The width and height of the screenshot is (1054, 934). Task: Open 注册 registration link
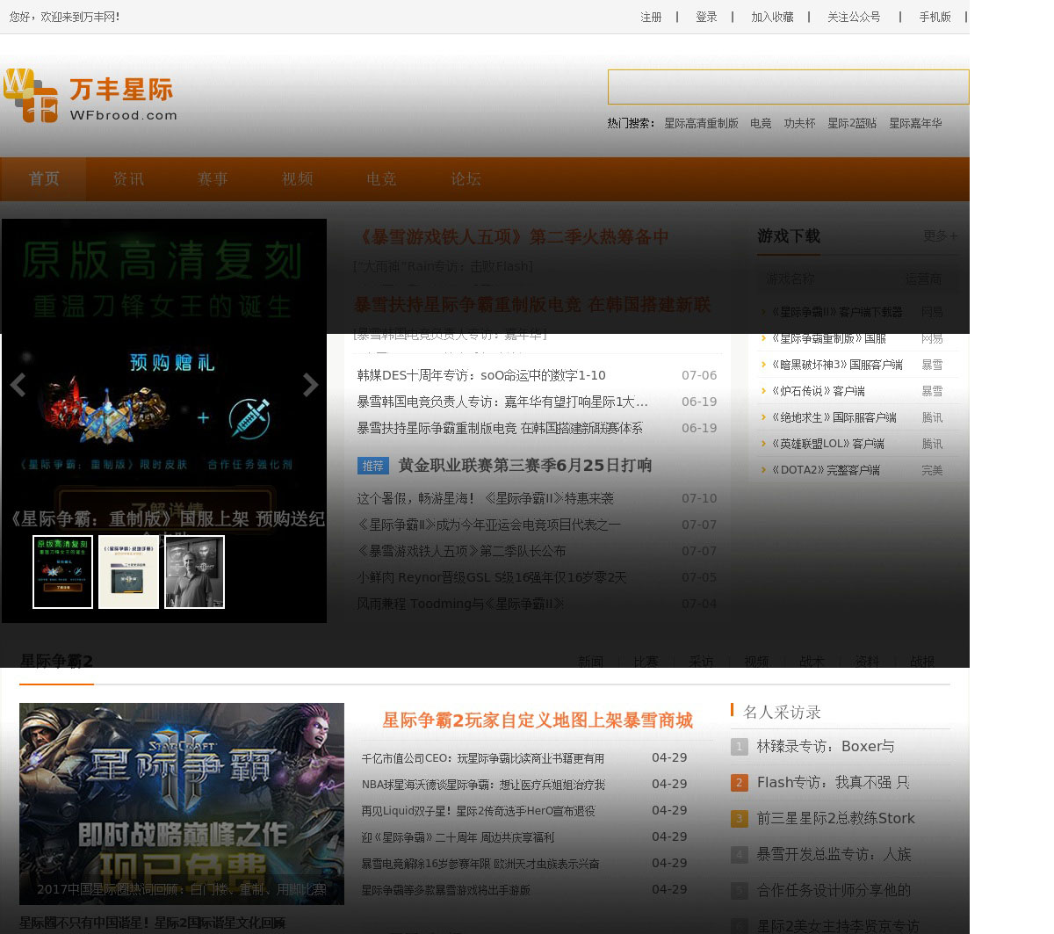point(651,17)
